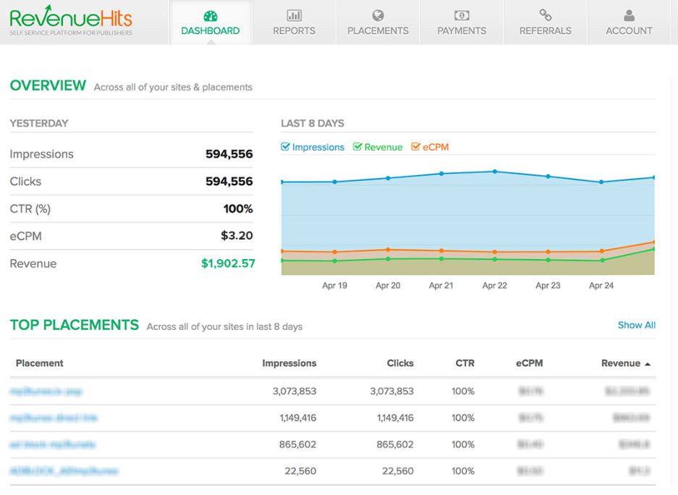Open Payments using the dollar bill icon
The height and width of the screenshot is (495, 678).
click(461, 14)
